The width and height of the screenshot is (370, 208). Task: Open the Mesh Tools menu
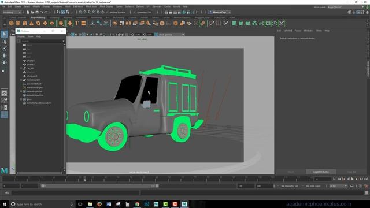91,6
